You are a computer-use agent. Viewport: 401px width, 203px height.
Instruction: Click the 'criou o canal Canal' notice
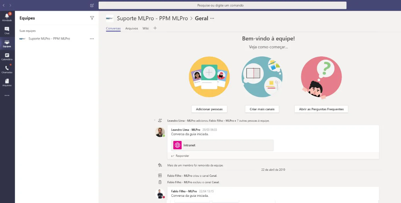pyautogui.click(x=192, y=176)
